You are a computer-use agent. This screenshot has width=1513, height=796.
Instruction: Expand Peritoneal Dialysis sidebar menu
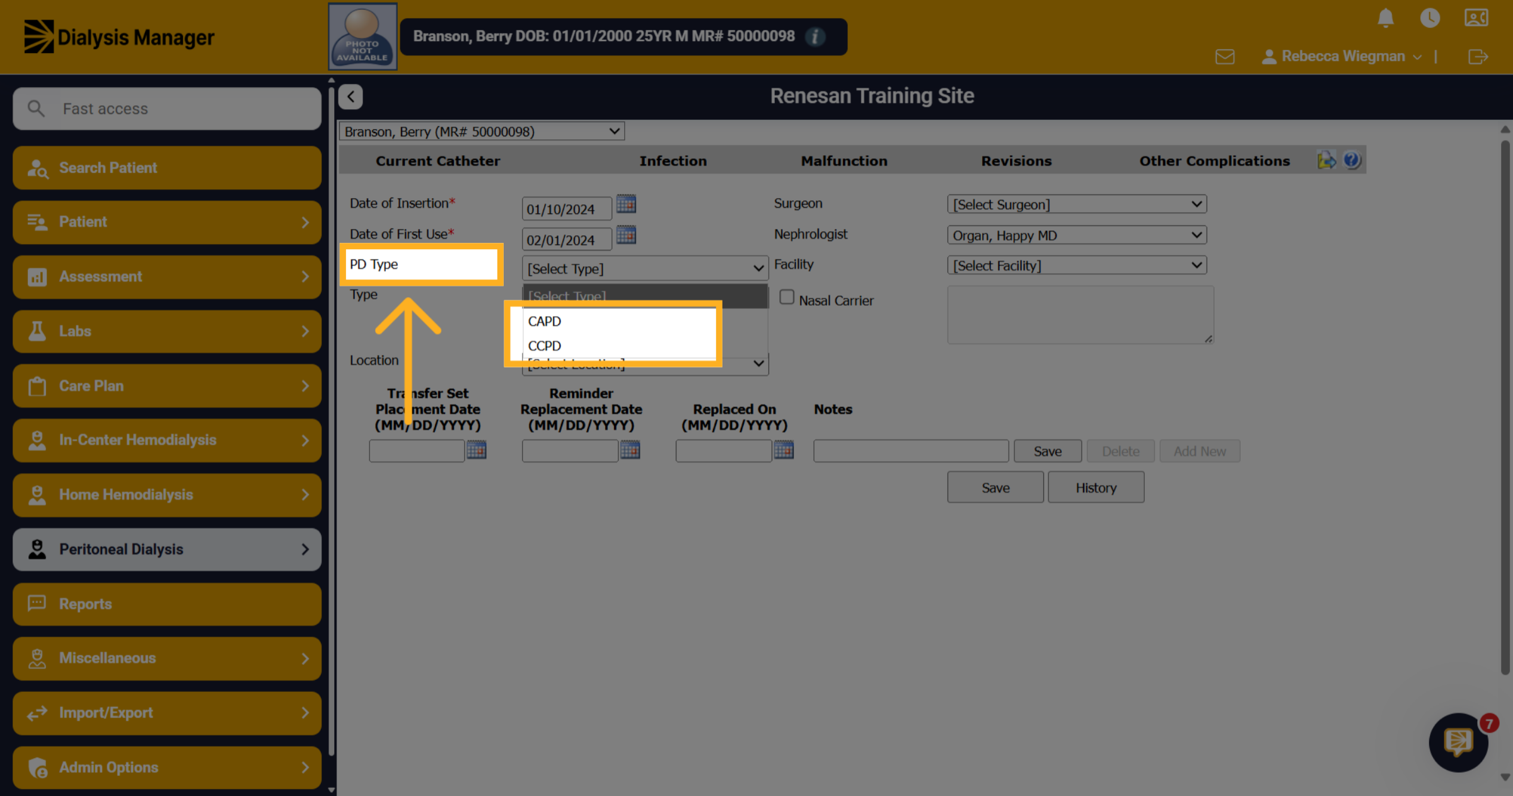[167, 549]
